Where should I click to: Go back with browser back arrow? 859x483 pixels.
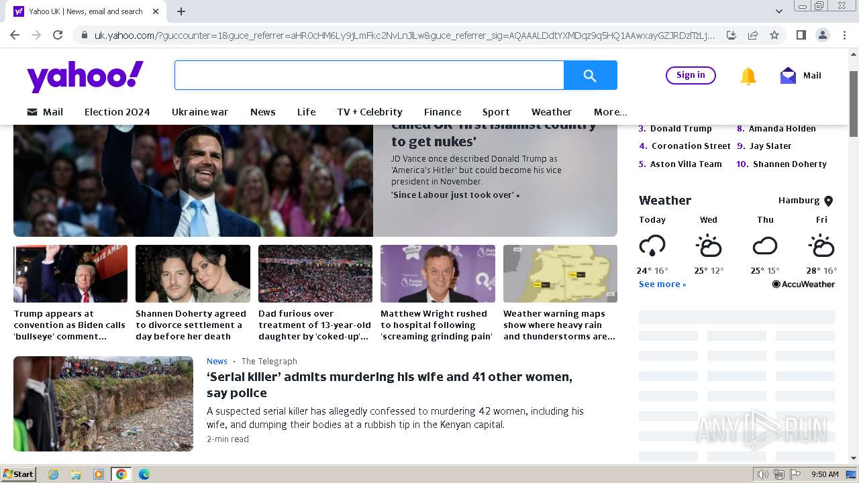coord(15,35)
